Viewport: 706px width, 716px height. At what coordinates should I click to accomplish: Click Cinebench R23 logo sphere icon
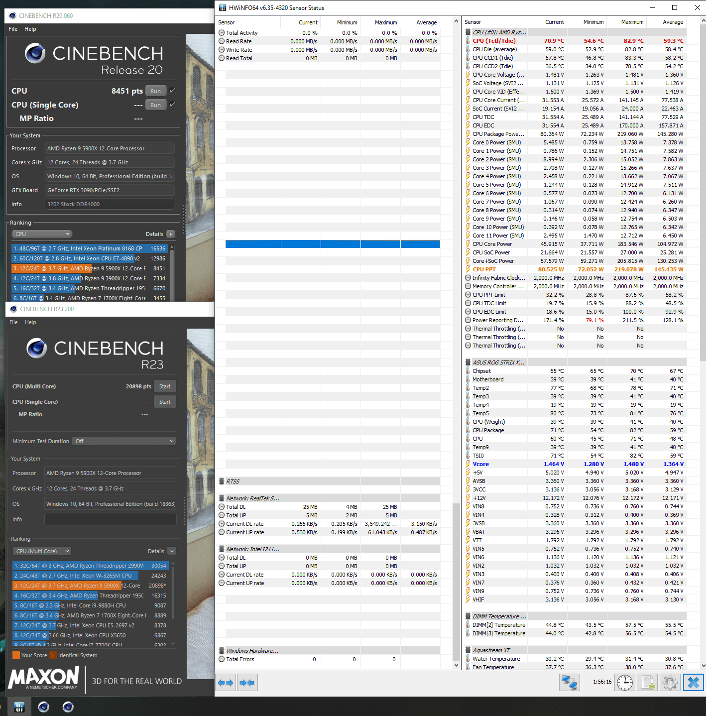point(36,348)
